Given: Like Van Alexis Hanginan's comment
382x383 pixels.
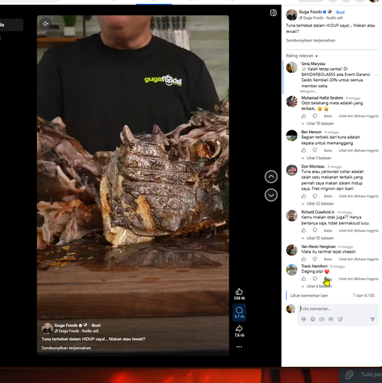Looking at the screenshot, I should [x=304, y=259].
